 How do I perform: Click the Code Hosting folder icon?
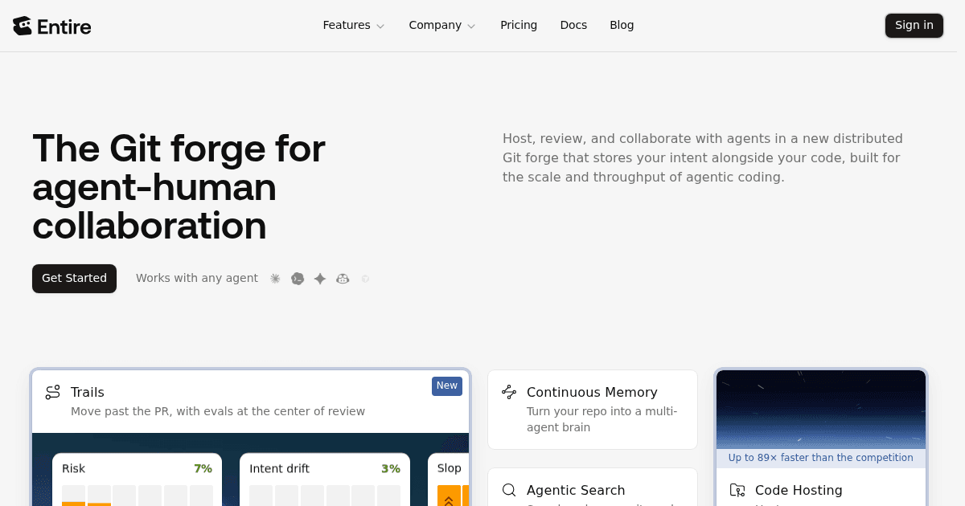pyautogui.click(x=737, y=490)
